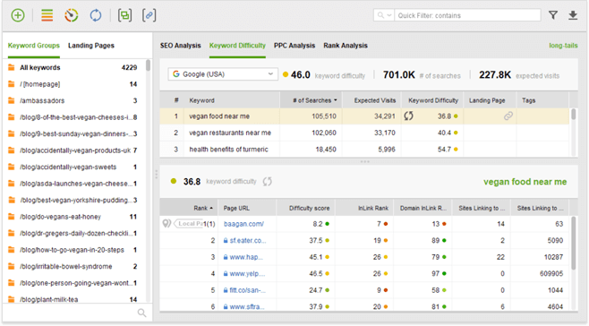The width and height of the screenshot is (589, 326).
Task: Open the Landing Pages tab
Action: tap(91, 46)
